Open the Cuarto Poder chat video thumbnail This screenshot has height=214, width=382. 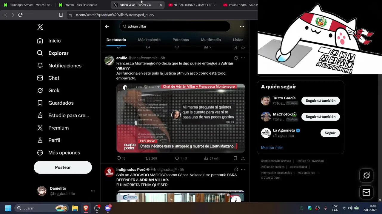[181, 118]
